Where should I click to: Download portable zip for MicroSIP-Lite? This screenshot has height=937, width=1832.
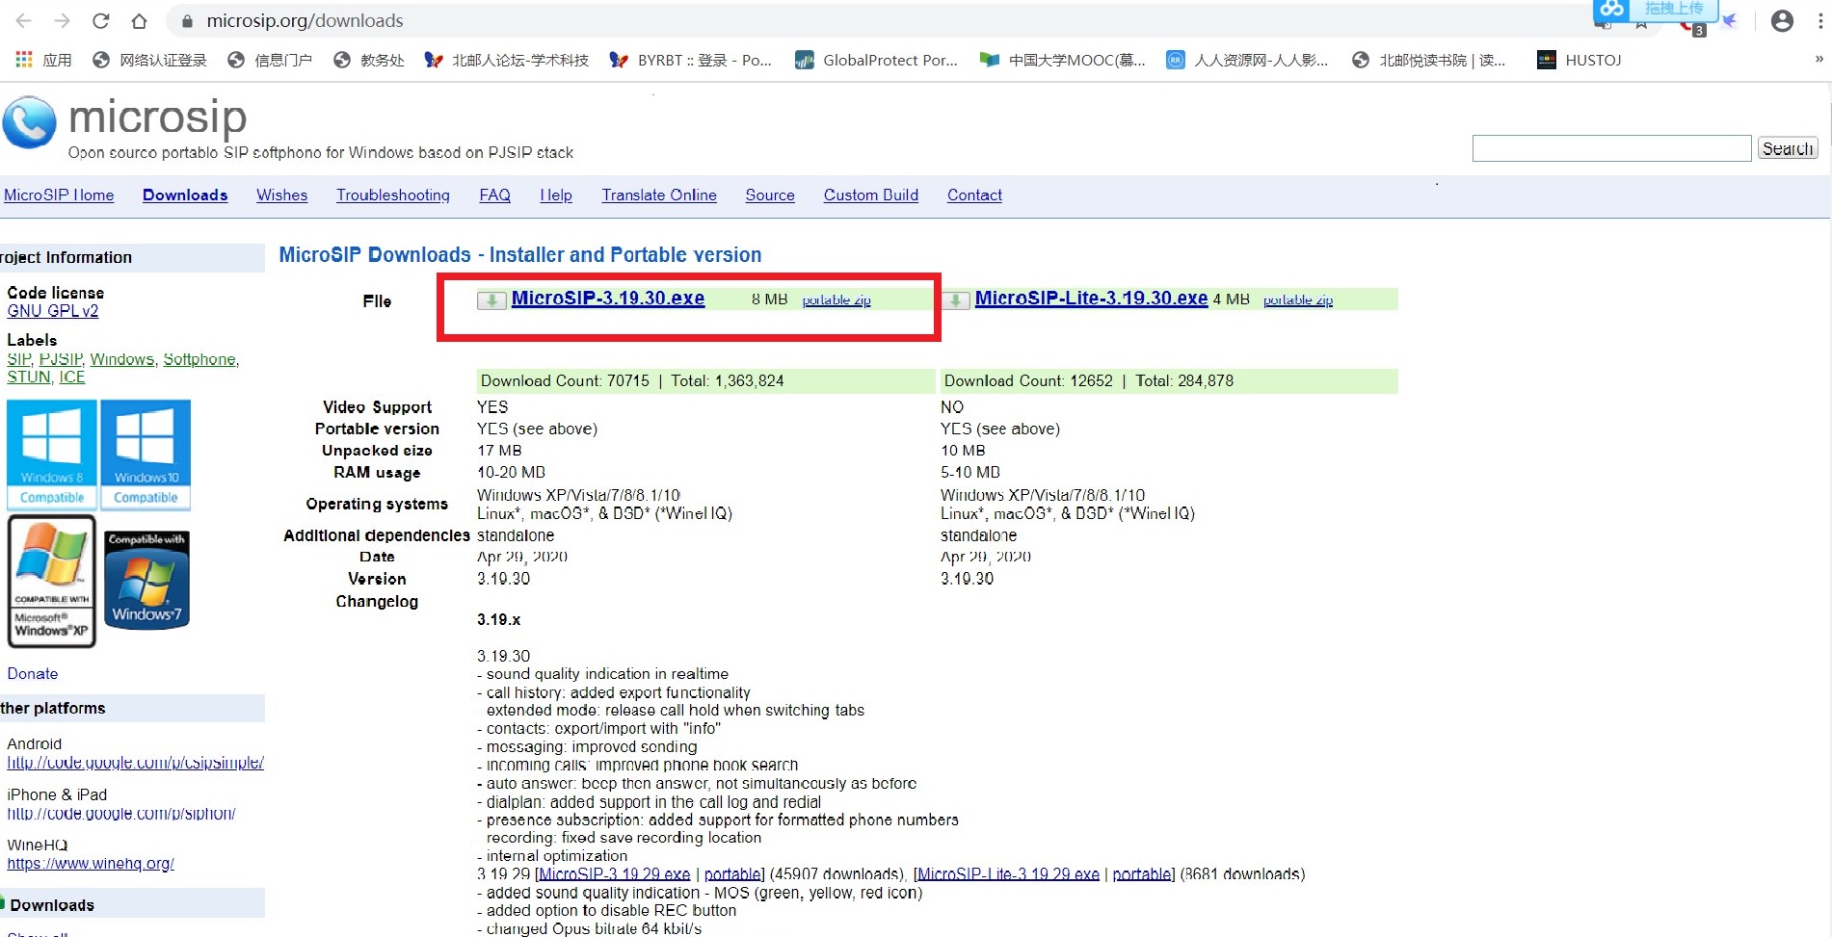click(x=1298, y=300)
